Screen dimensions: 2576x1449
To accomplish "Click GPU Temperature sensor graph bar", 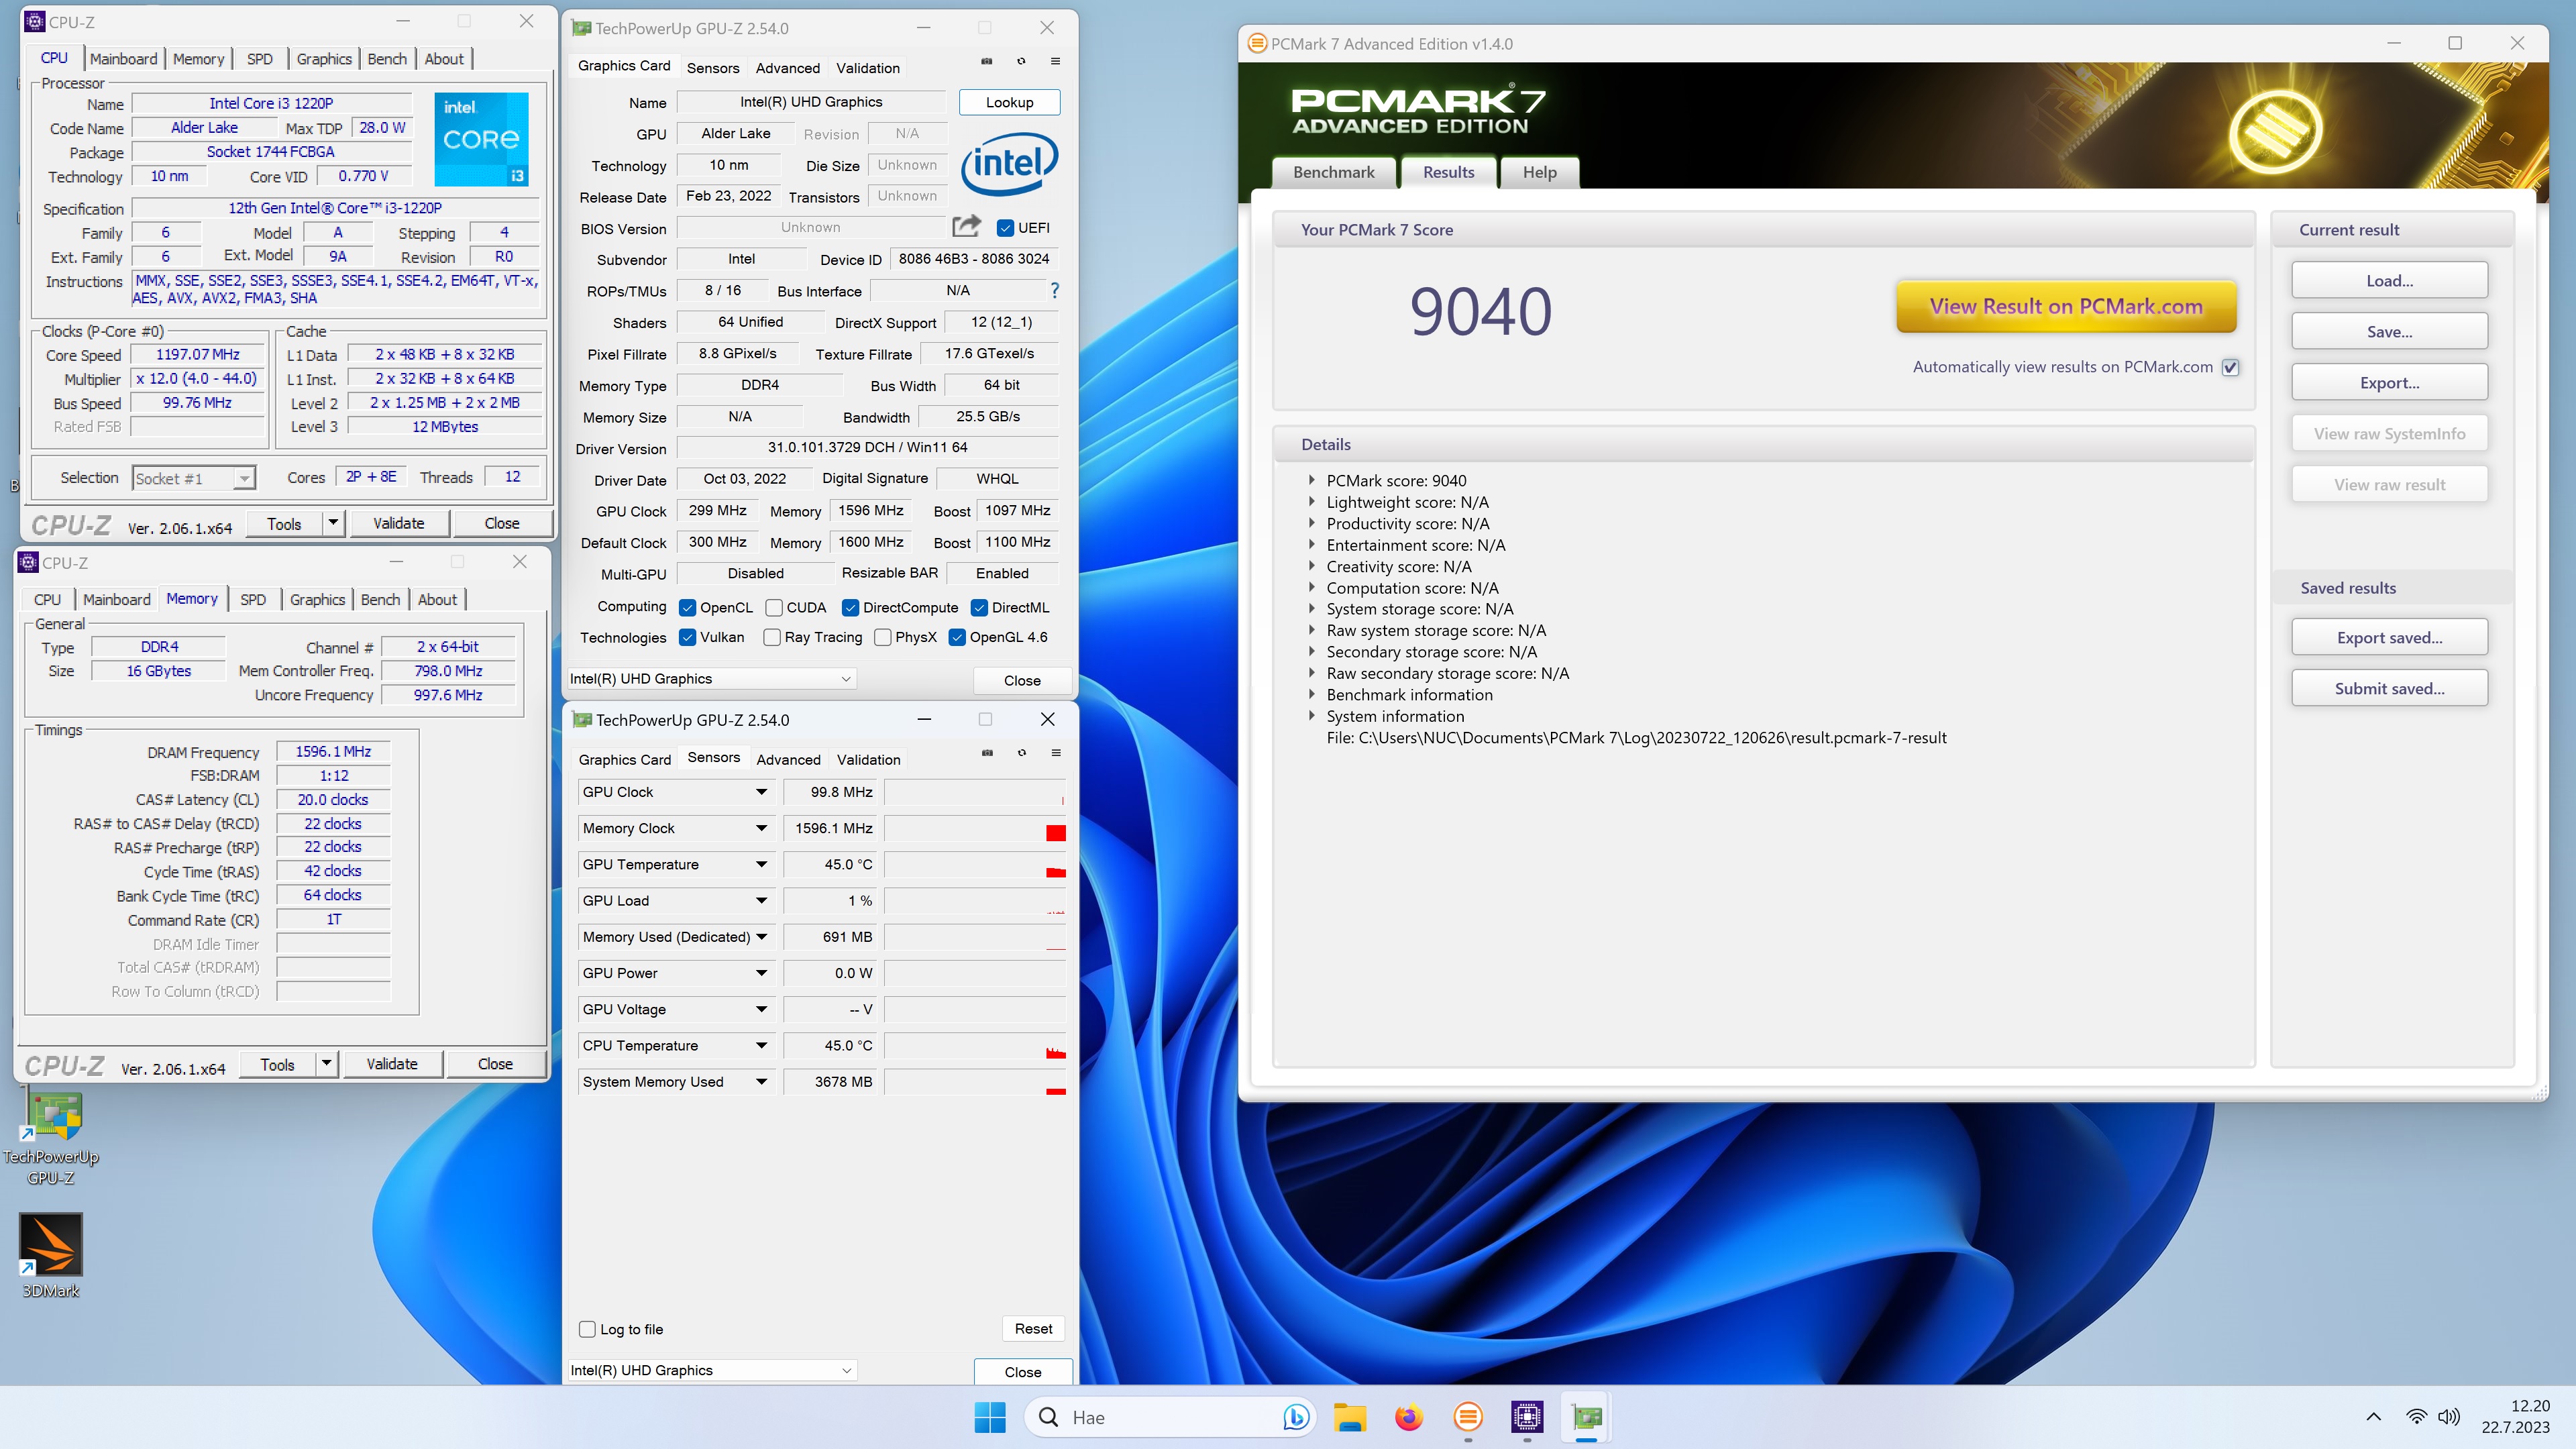I will pyautogui.click(x=975, y=864).
